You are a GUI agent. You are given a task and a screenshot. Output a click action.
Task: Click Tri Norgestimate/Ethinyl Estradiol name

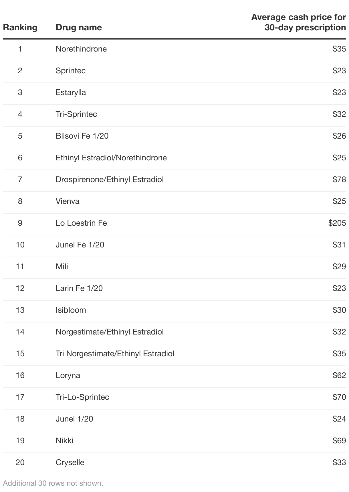(x=115, y=354)
